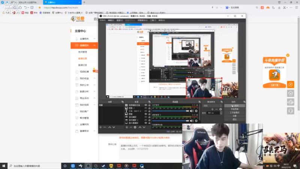300x169 pixels.
Task: Pop out the audio Mixer dock panel
Action: [199, 102]
